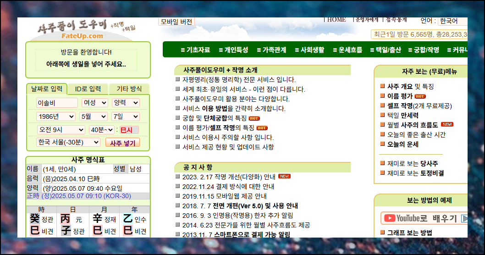Open 2022.11.24 결제 방식 안내 notice
This screenshot has height=255, width=485.
(228, 187)
